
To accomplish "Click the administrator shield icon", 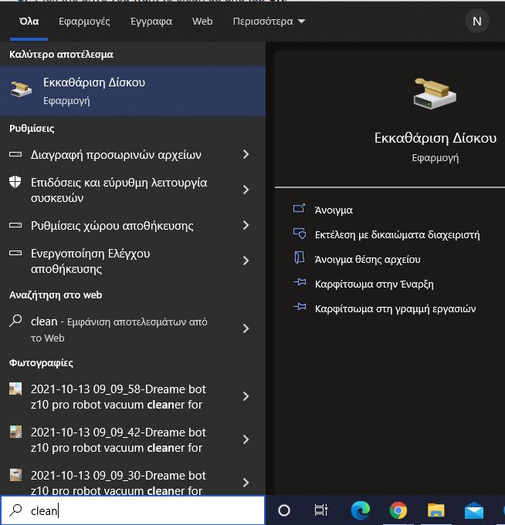I will click(x=300, y=234).
